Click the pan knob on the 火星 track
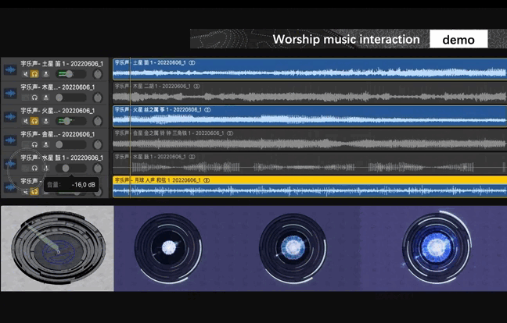Image resolution: width=507 pixels, height=323 pixels. click(97, 121)
